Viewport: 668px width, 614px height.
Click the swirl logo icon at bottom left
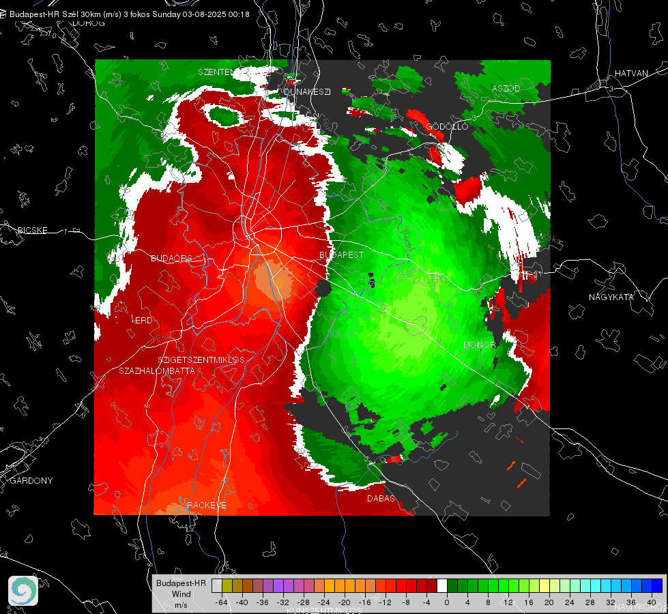(x=23, y=591)
